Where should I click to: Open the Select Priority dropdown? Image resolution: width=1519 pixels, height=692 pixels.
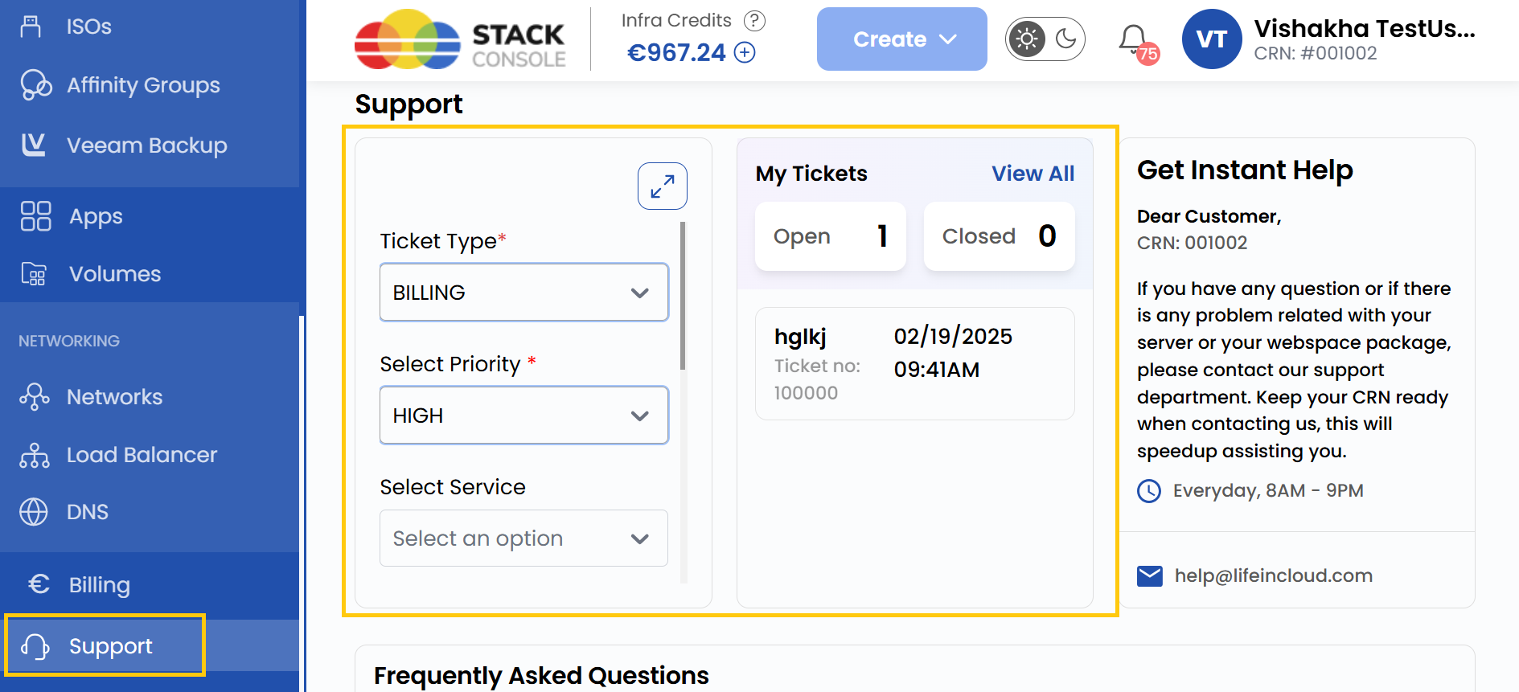[523, 416]
